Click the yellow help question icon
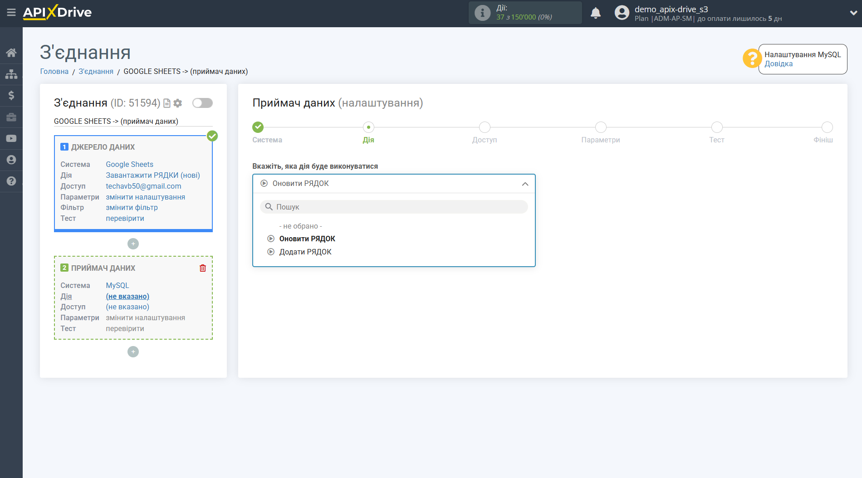This screenshot has height=478, width=862. 752,59
